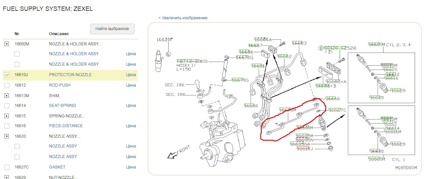Enable the 16627C GASKET checkbox
Image resolution: width=428 pixels, height=179 pixels.
[x=7, y=167]
